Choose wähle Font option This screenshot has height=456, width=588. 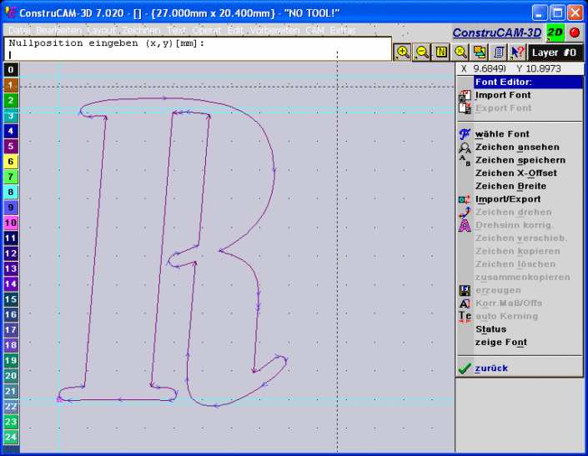tap(502, 134)
